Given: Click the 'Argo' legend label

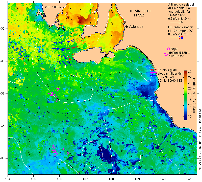Looking at the screenshot, I should pos(174,49).
